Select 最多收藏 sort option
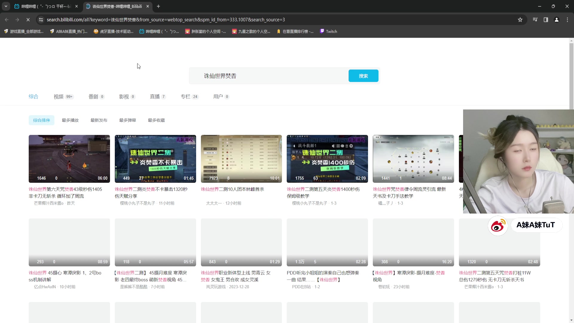Screen dimensions: 574x323 coord(156,120)
